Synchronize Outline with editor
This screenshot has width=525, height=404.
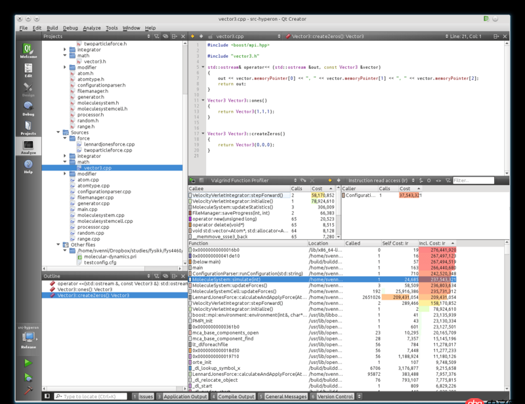click(x=165, y=276)
